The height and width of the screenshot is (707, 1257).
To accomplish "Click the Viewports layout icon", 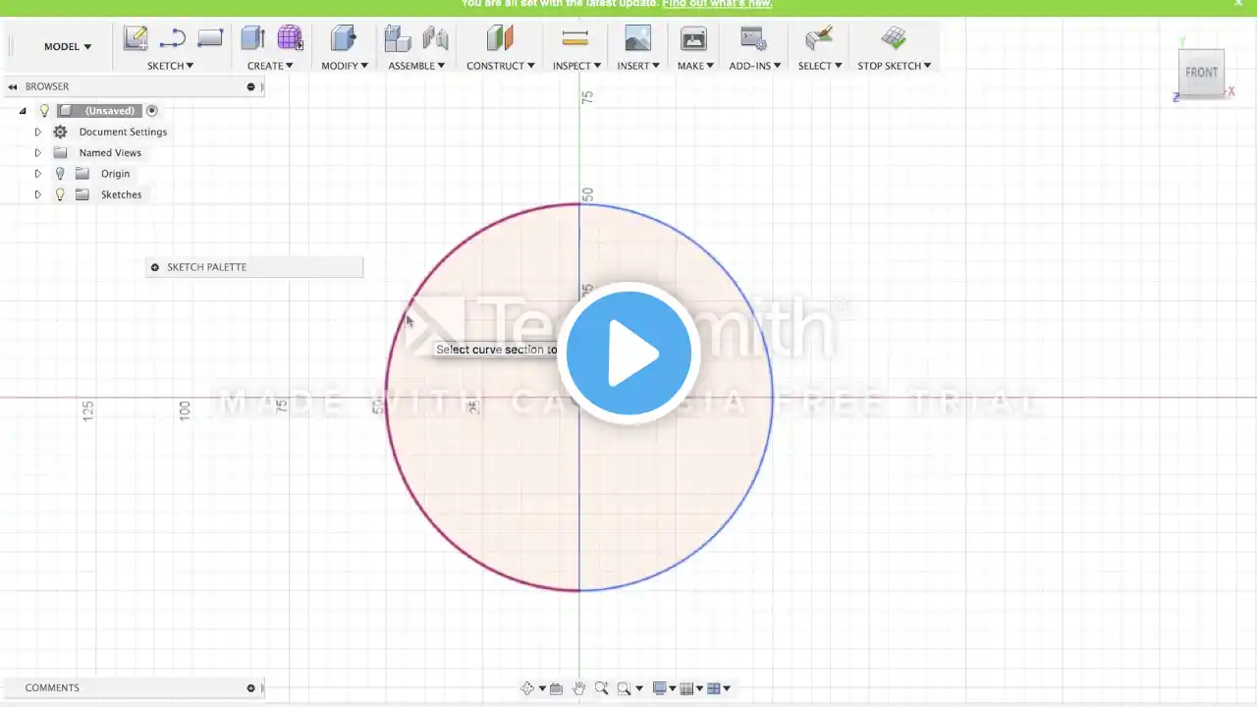I will pos(714,688).
